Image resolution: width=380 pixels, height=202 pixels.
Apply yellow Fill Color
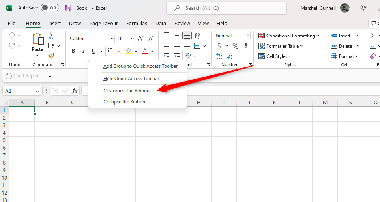point(129,51)
